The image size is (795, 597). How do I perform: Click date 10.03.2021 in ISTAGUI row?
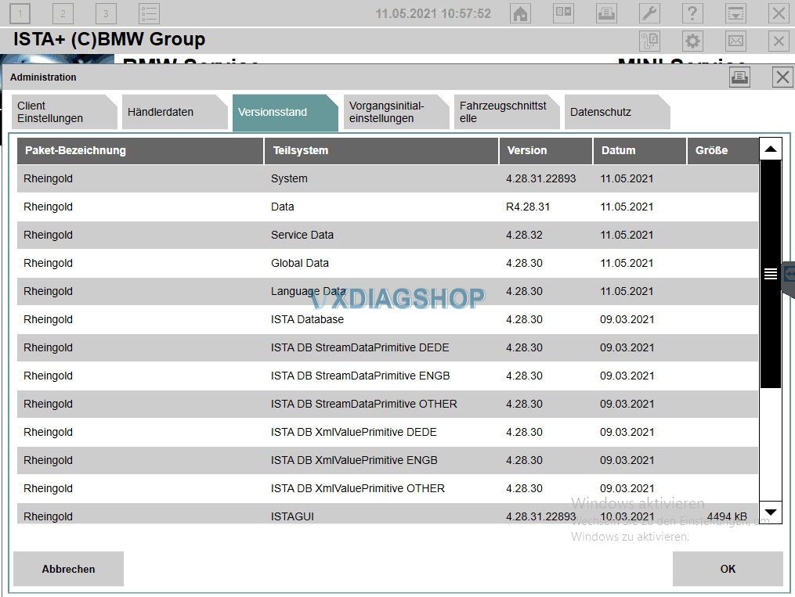tap(627, 516)
